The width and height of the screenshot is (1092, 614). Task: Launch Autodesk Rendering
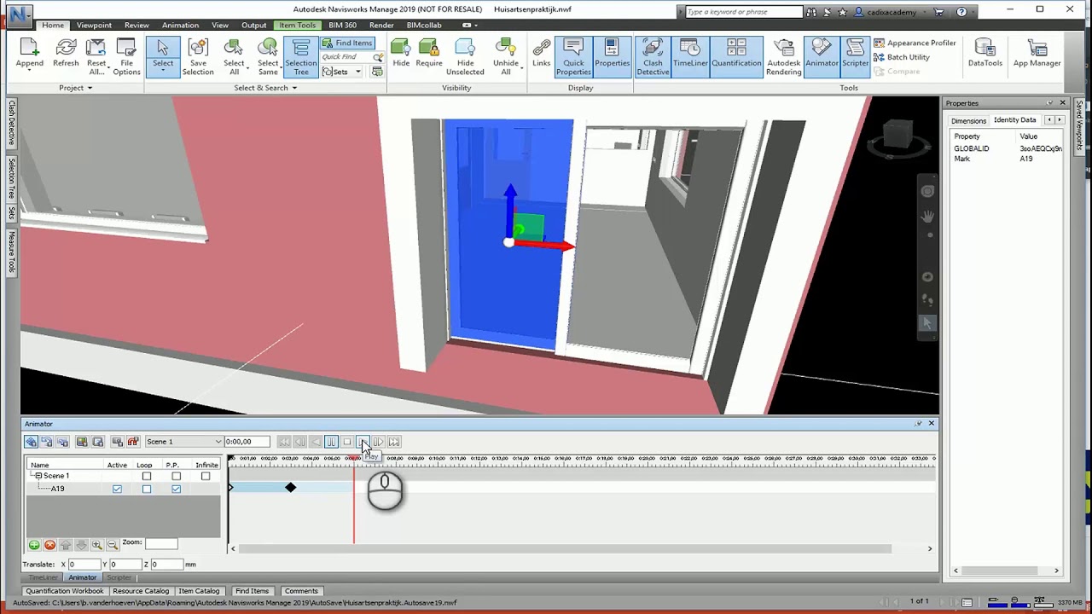point(783,57)
